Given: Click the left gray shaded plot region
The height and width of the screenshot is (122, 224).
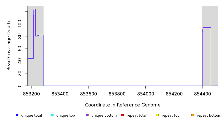Looking at the screenshot, I should (35, 71).
